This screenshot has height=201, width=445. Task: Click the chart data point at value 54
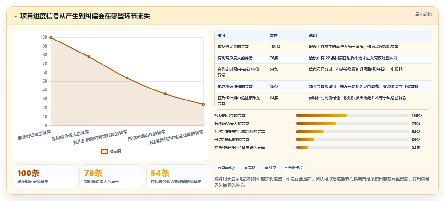[x=127, y=78]
